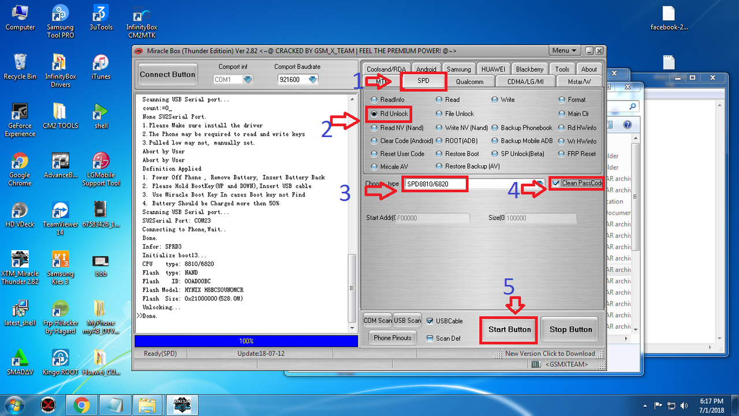
Task: Open GeForce Experience desktop icon
Action: 20,120
